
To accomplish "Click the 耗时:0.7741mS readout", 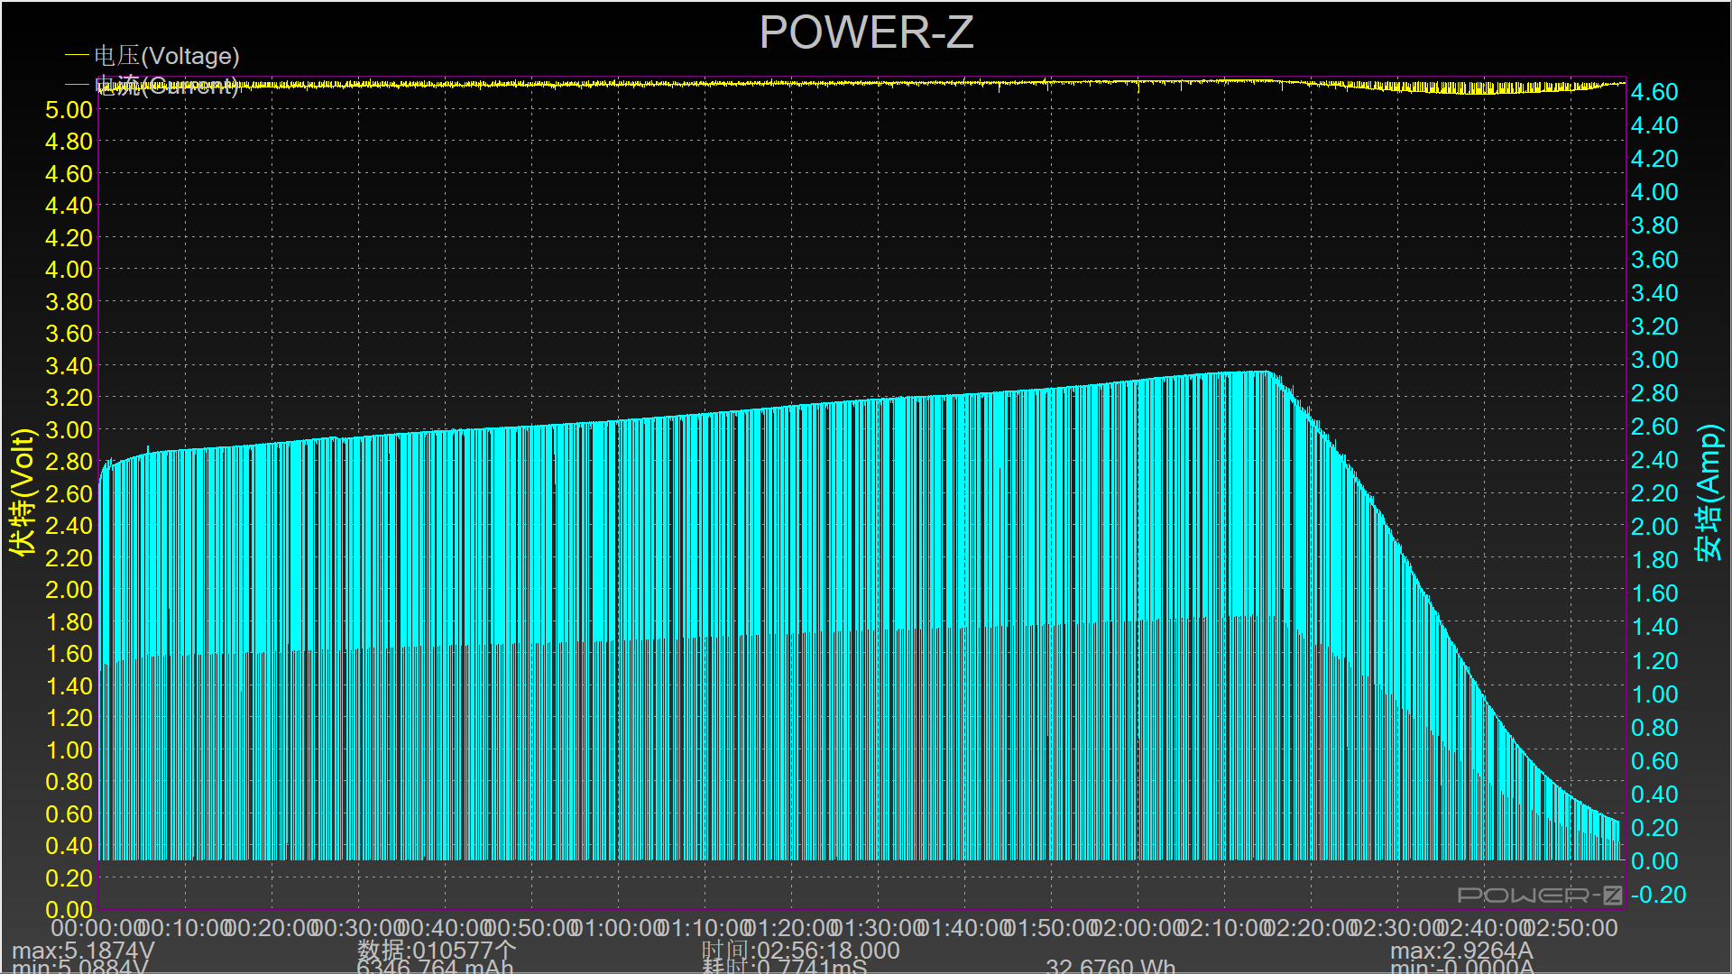I will (785, 967).
